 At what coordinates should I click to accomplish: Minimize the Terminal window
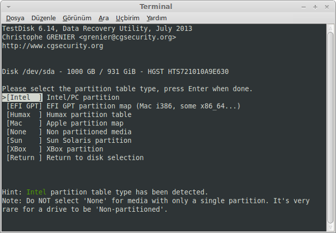[x=304, y=7]
